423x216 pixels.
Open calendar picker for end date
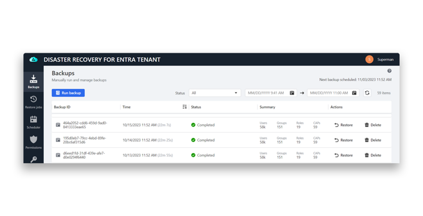click(354, 93)
